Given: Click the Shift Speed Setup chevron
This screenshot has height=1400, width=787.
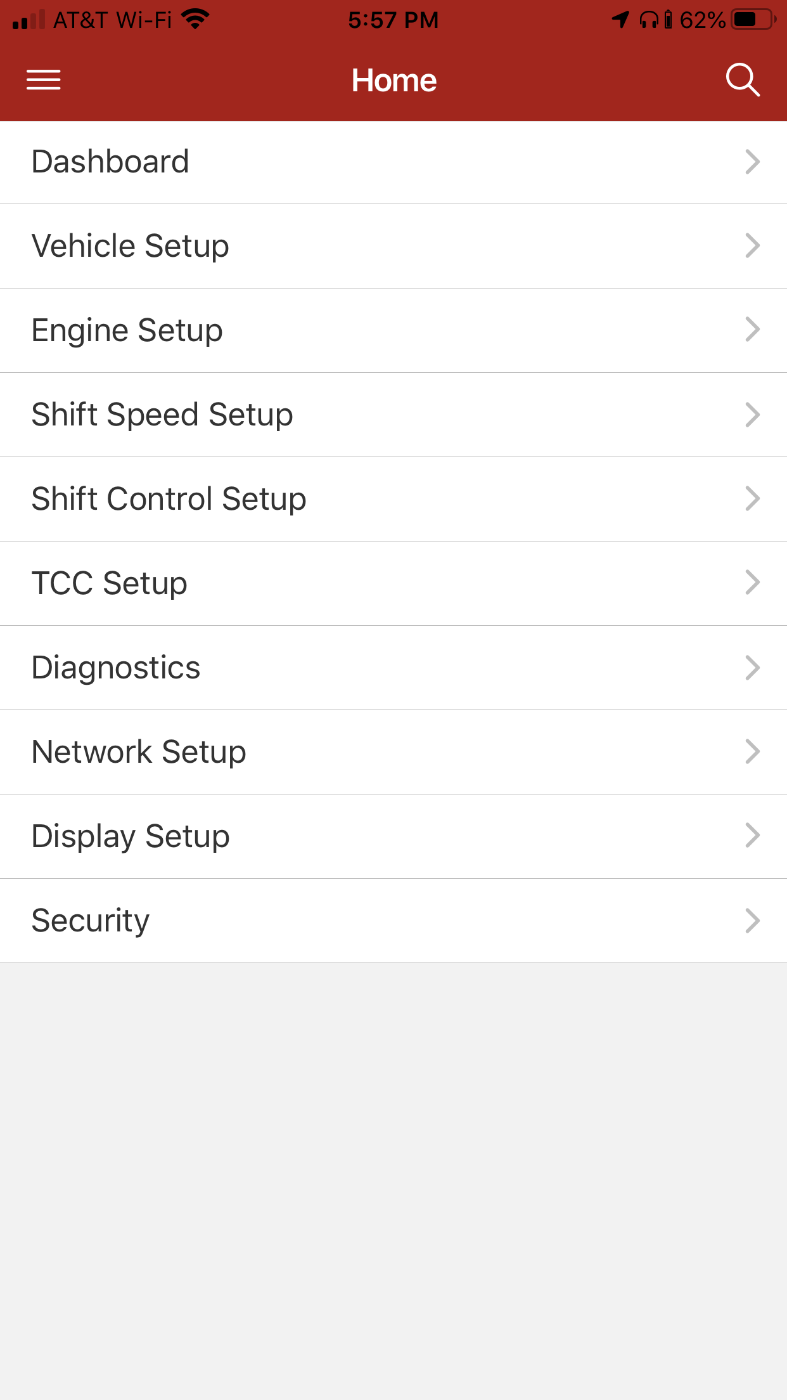Looking at the screenshot, I should [x=752, y=415].
